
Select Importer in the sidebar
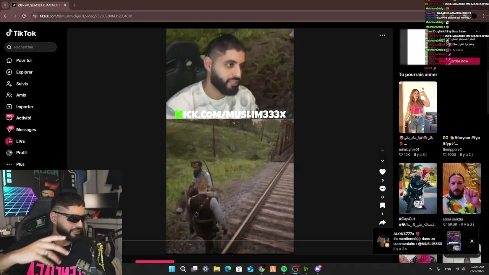tap(24, 107)
